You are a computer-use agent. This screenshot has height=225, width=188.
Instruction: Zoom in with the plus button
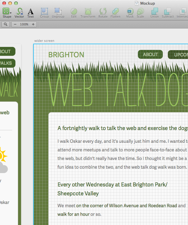click(x=33, y=24)
